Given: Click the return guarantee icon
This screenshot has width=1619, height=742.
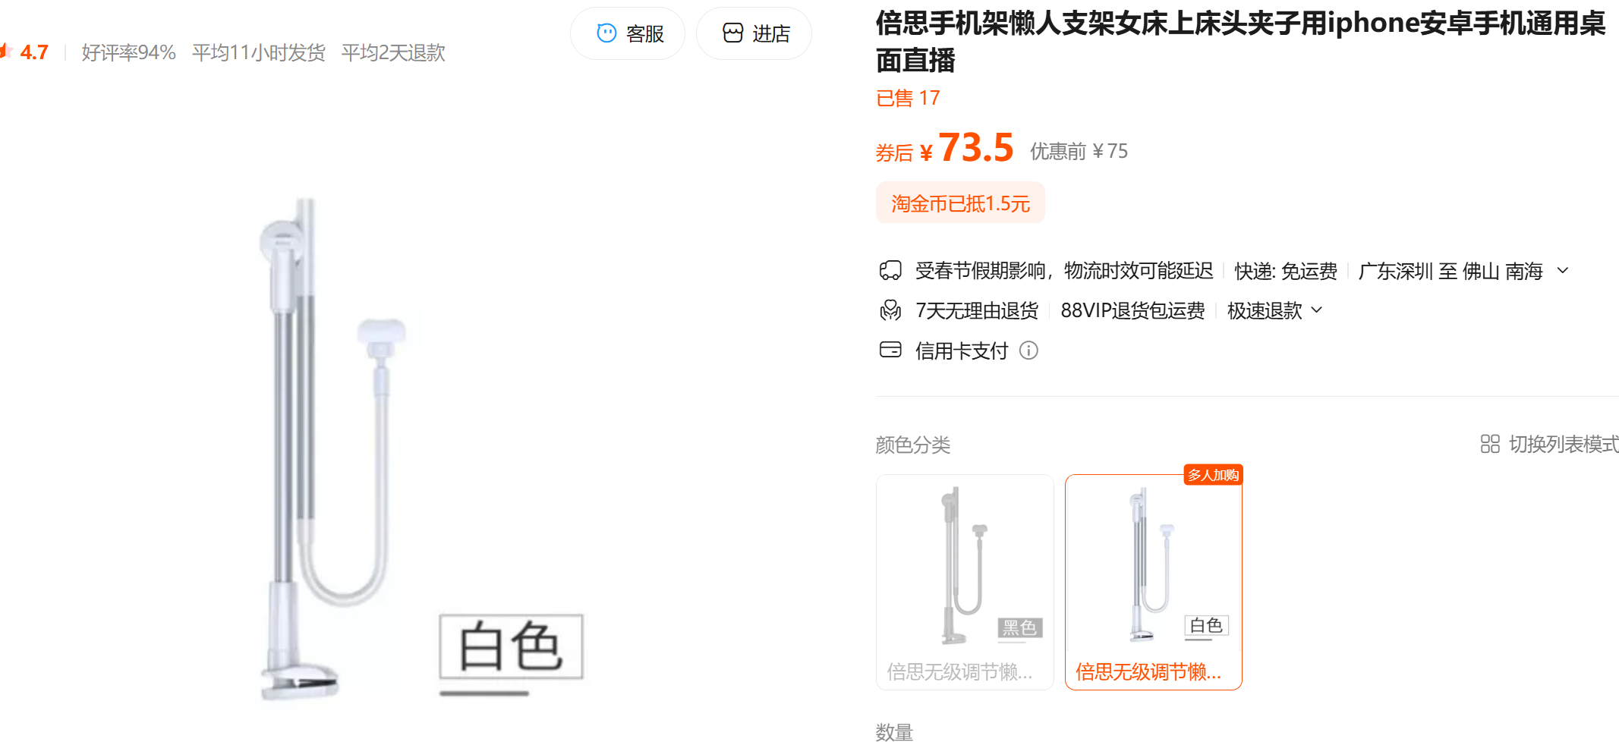Looking at the screenshot, I should point(890,310).
